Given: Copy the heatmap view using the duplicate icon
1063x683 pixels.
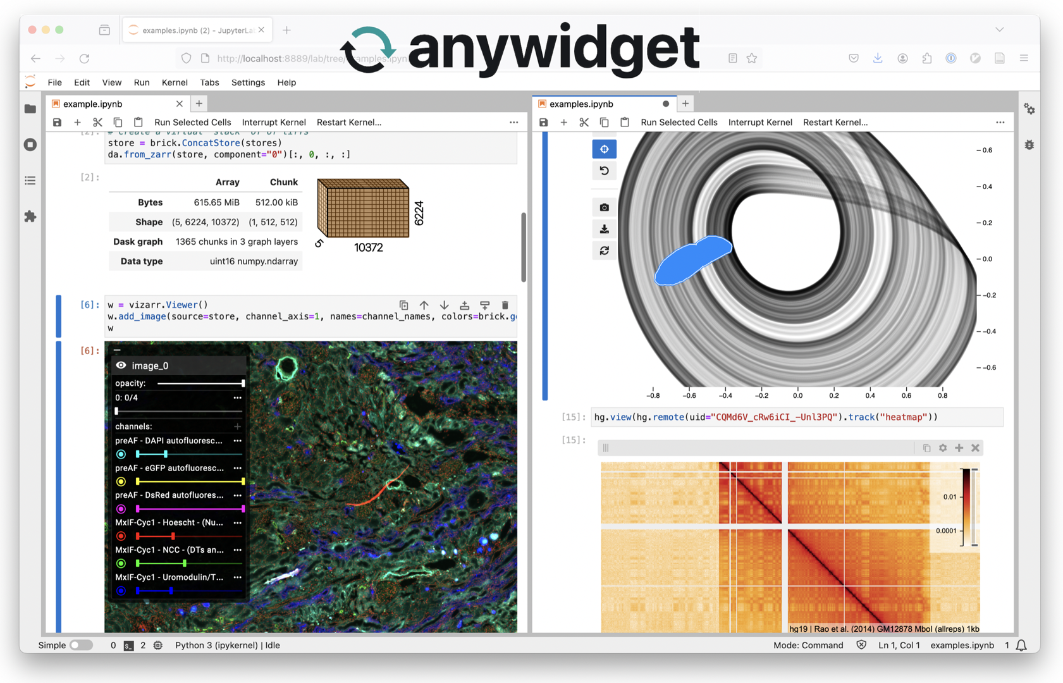Looking at the screenshot, I should click(x=926, y=448).
